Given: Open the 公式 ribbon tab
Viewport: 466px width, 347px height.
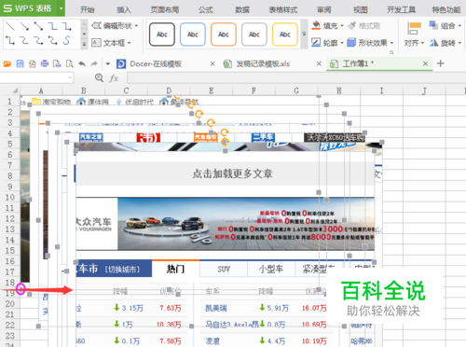Looking at the screenshot, I should click(x=206, y=9).
